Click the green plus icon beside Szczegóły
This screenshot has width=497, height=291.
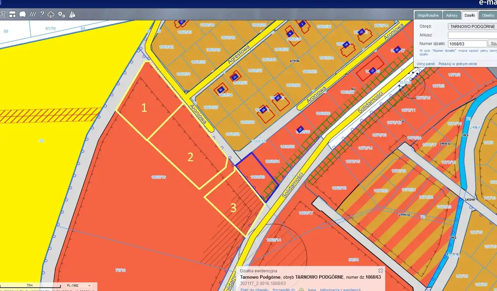click(x=301, y=289)
